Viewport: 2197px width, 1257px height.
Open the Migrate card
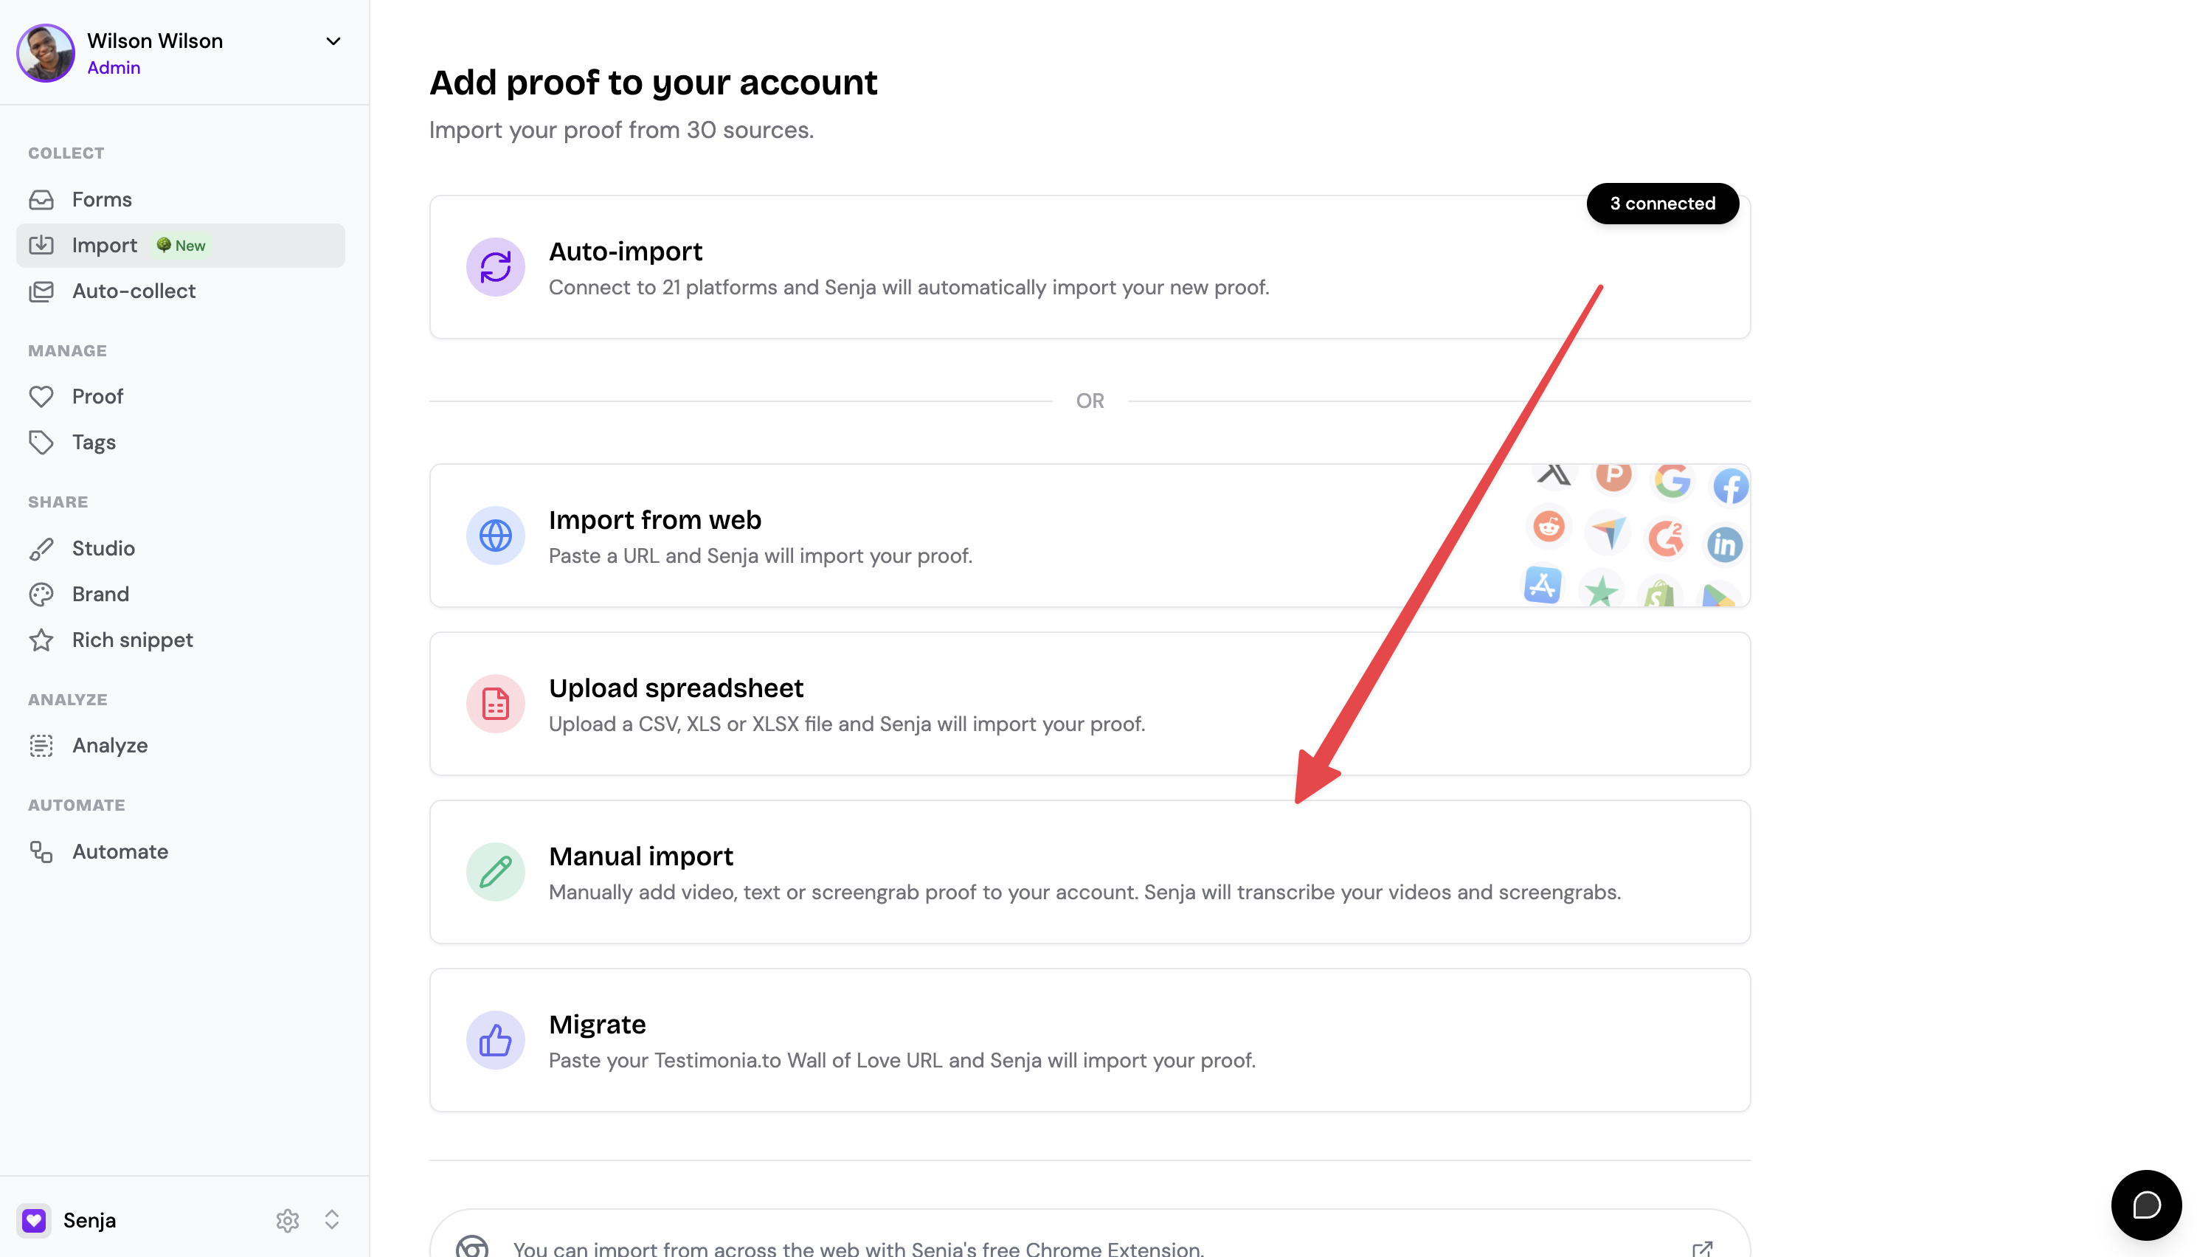tap(1090, 1040)
